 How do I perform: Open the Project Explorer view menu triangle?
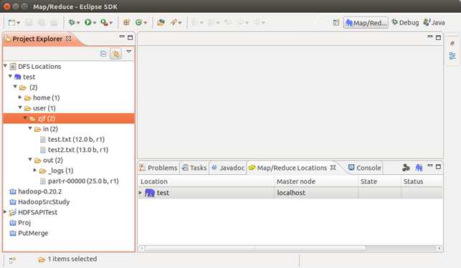[129, 52]
